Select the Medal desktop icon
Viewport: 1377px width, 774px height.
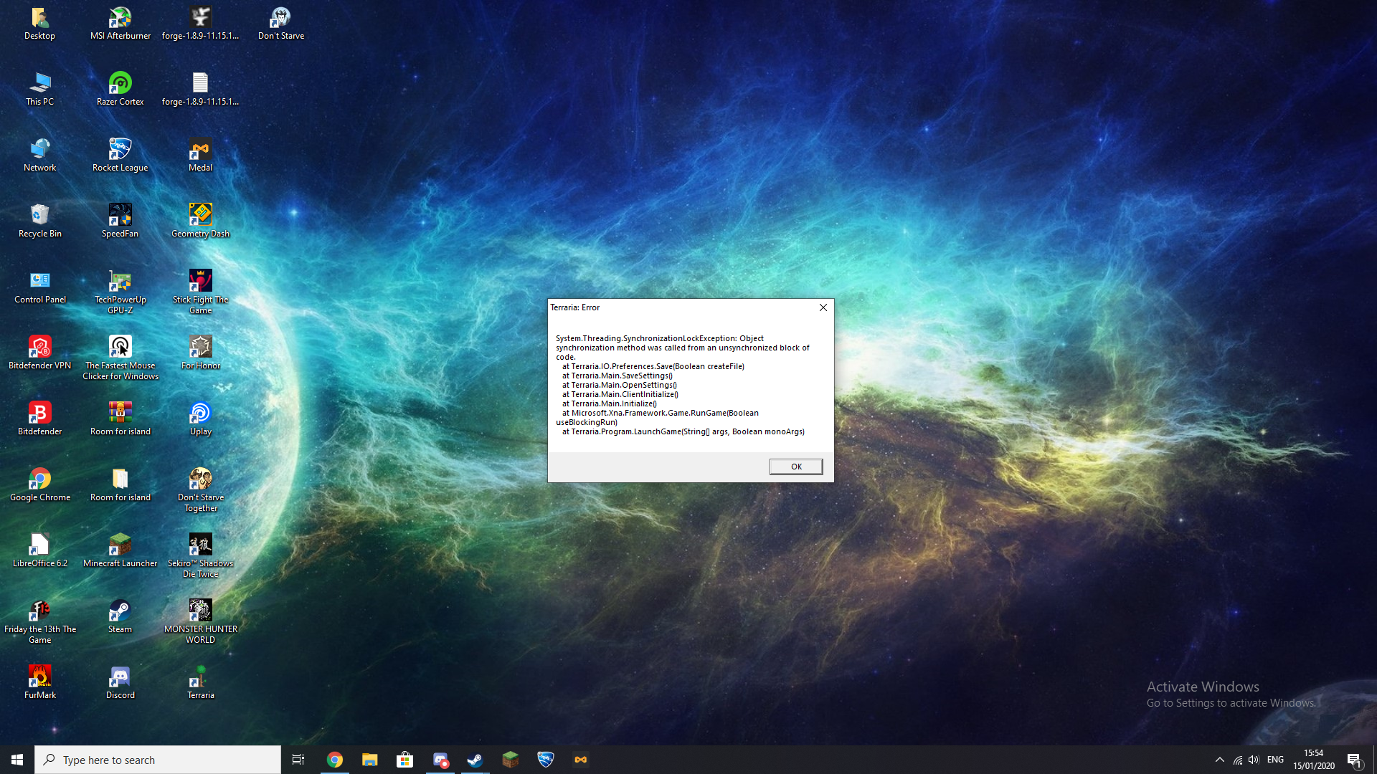pos(201,156)
